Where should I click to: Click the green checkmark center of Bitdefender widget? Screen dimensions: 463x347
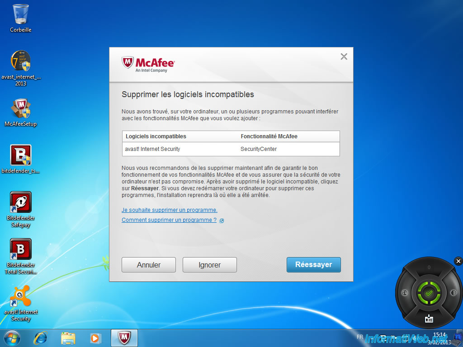coord(429,293)
